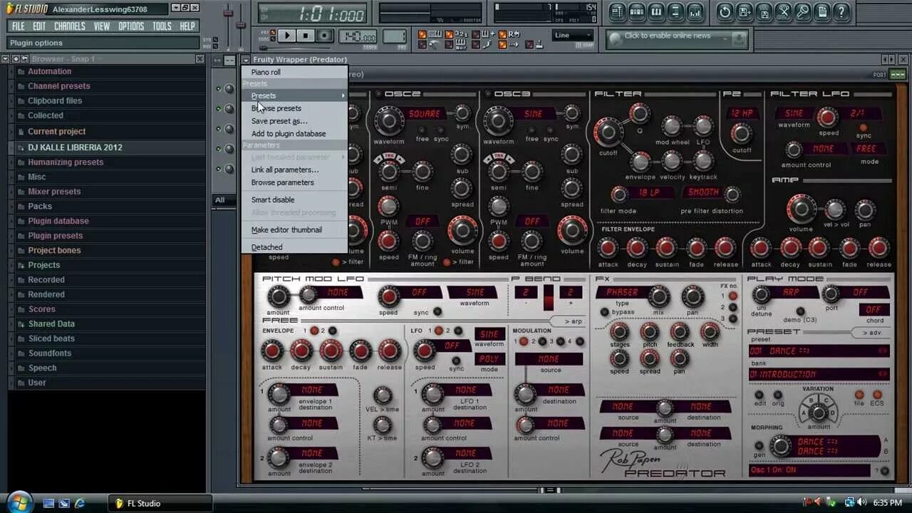
Task: Click the save project disk icon
Action: (764, 11)
